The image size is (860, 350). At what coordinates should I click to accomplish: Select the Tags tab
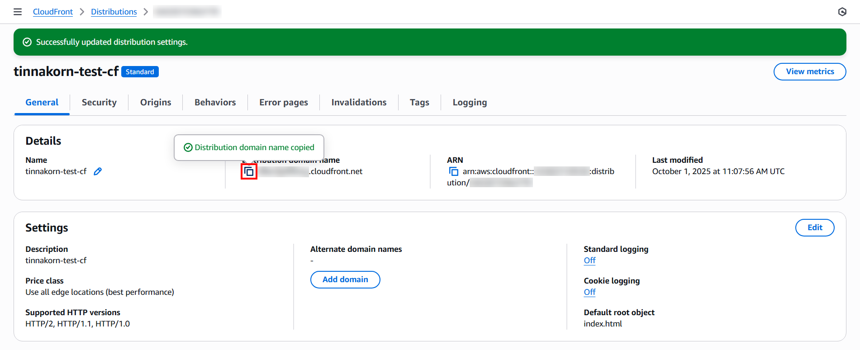(419, 102)
